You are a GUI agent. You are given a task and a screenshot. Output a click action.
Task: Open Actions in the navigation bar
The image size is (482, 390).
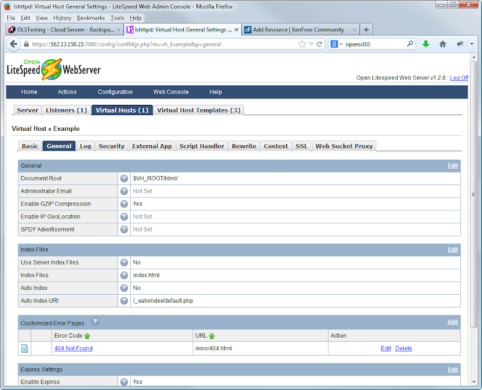[67, 92]
